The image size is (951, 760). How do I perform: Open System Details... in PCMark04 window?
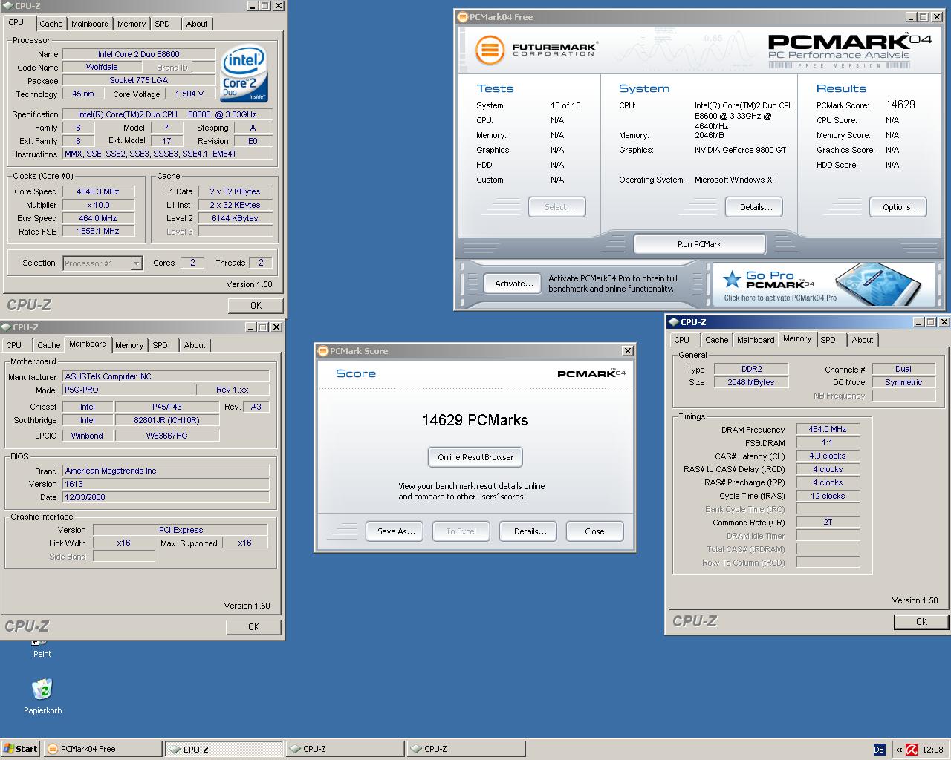(x=756, y=207)
